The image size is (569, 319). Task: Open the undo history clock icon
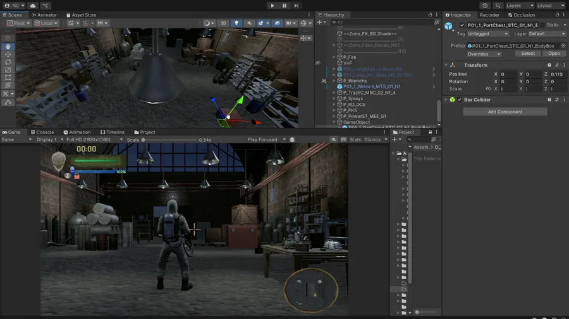[x=485, y=6]
